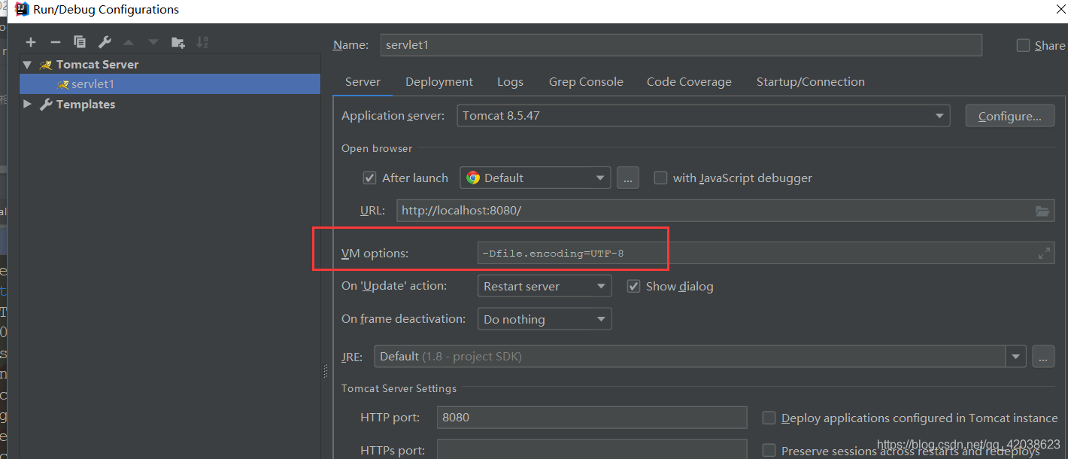Viewport: 1068px width, 459px height.
Task: Remove configuration with minus icon
Action: (x=55, y=42)
